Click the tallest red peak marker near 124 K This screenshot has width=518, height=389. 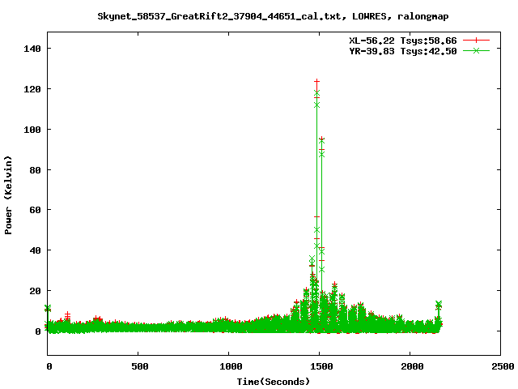(x=316, y=81)
